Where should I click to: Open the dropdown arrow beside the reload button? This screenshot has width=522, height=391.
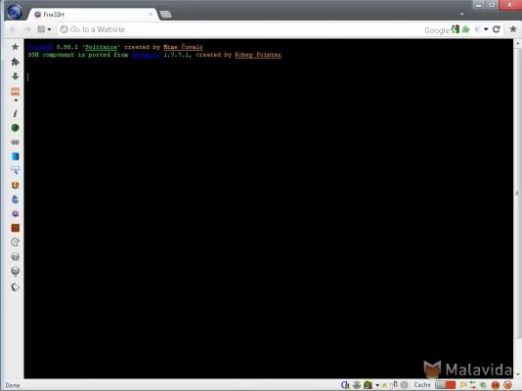(x=486, y=29)
